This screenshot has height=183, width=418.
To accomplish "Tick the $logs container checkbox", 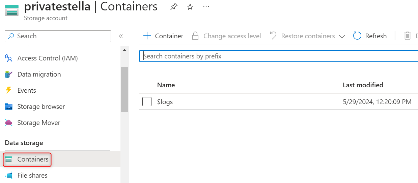I will (147, 102).
